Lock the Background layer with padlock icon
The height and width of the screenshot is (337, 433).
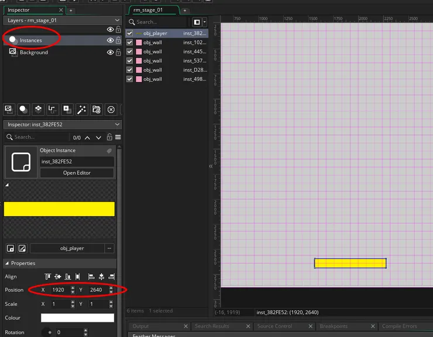pos(118,52)
